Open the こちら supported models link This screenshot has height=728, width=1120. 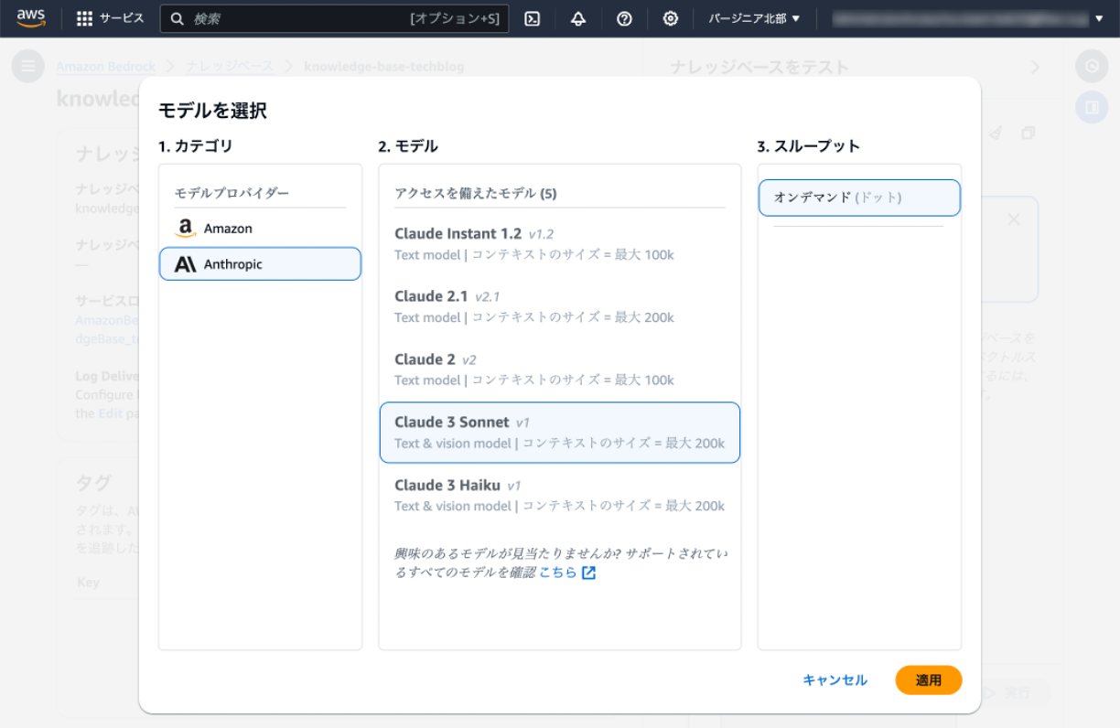pos(557,573)
